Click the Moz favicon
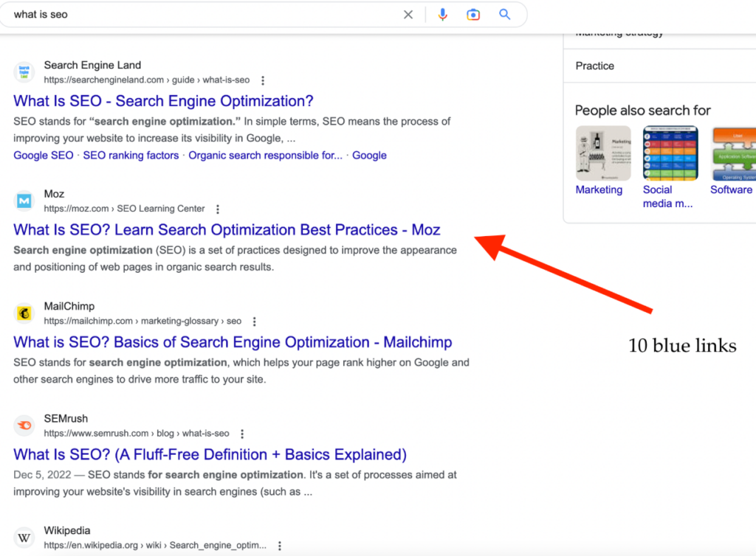This screenshot has height=556, width=756. click(x=24, y=200)
